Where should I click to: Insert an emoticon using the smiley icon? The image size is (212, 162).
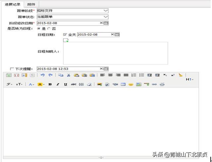tap(131, 84)
